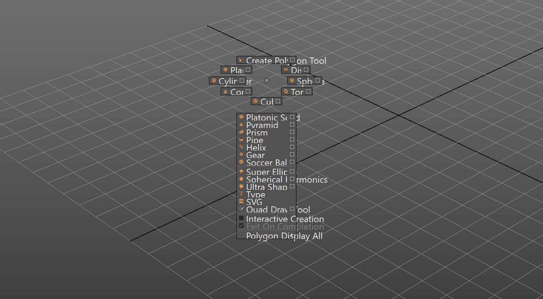Screen dimensions: 543x299
Task: Click the Cube primitive icon
Action: 256,101
